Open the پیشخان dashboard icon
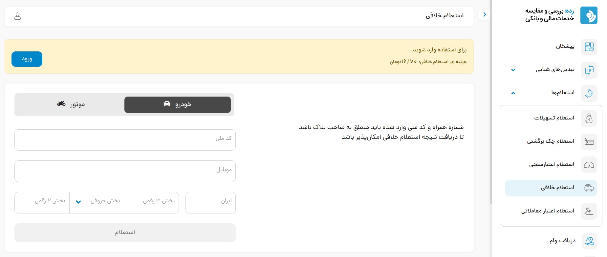The image size is (607, 257). coord(589,47)
